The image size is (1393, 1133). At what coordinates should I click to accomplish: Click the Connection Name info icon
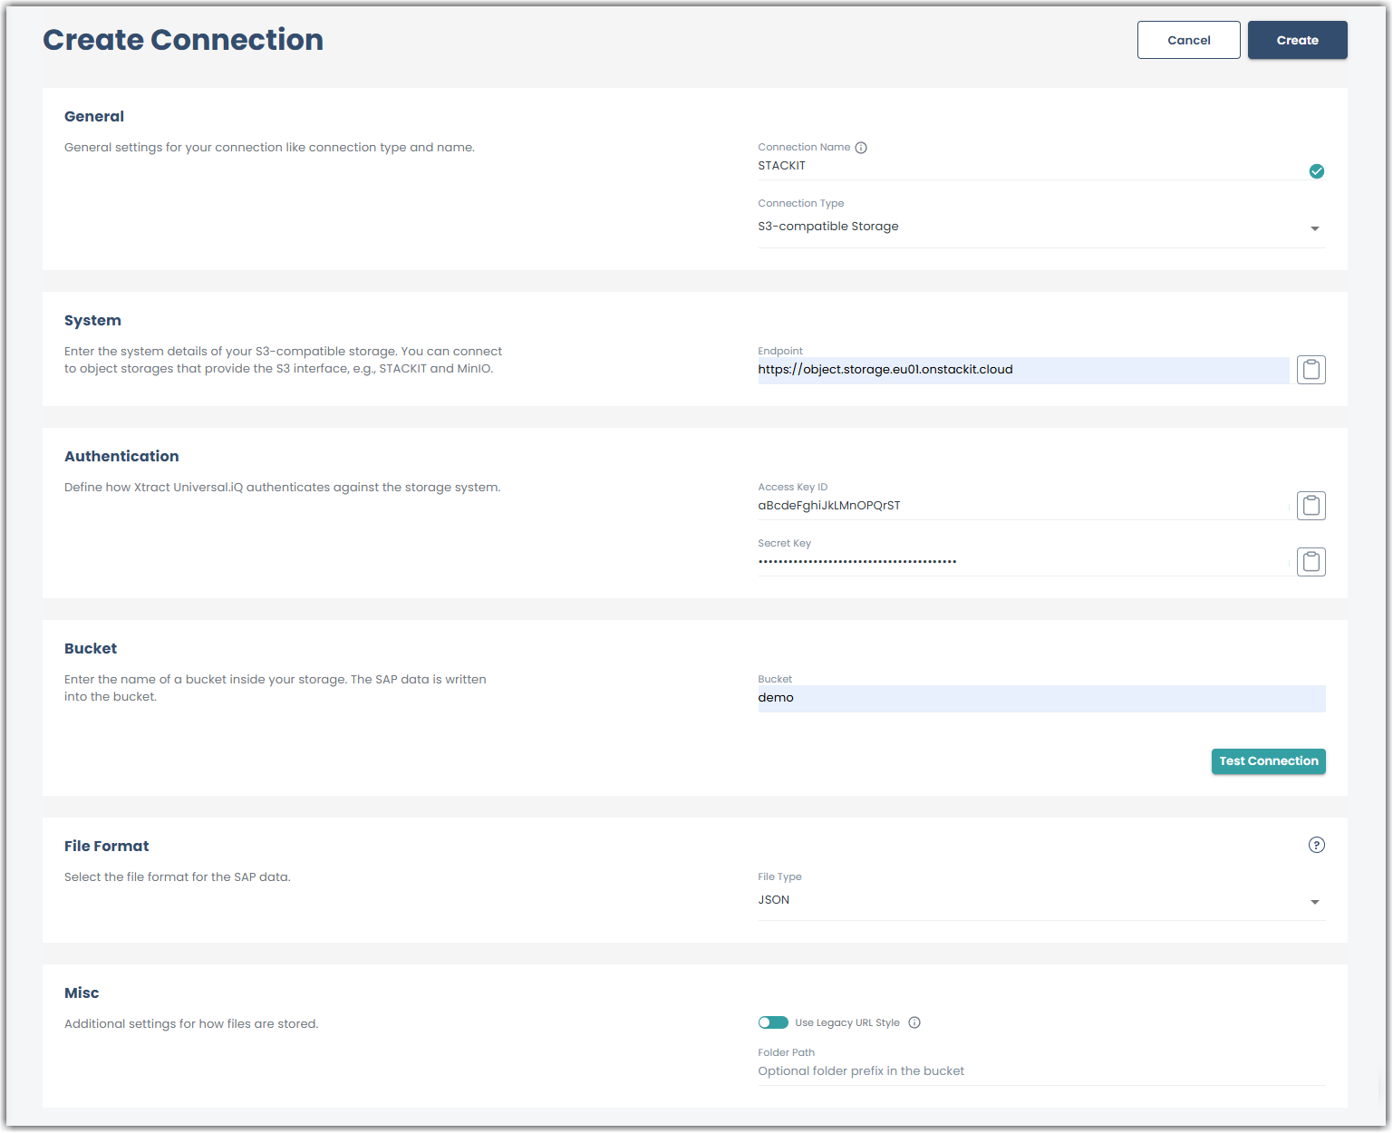(x=861, y=148)
